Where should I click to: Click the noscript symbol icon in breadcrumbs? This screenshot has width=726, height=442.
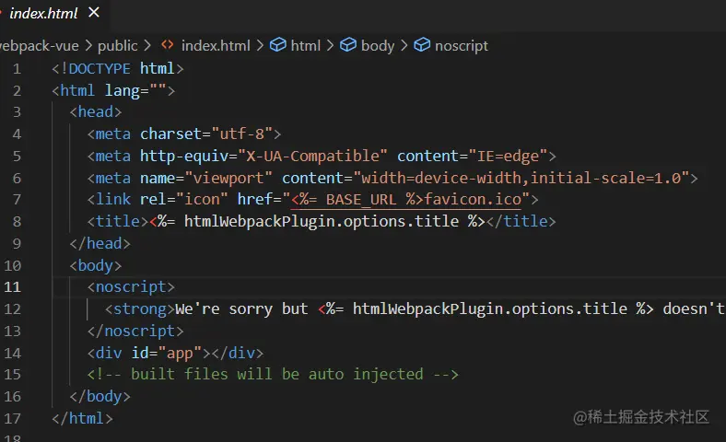pyautogui.click(x=422, y=45)
